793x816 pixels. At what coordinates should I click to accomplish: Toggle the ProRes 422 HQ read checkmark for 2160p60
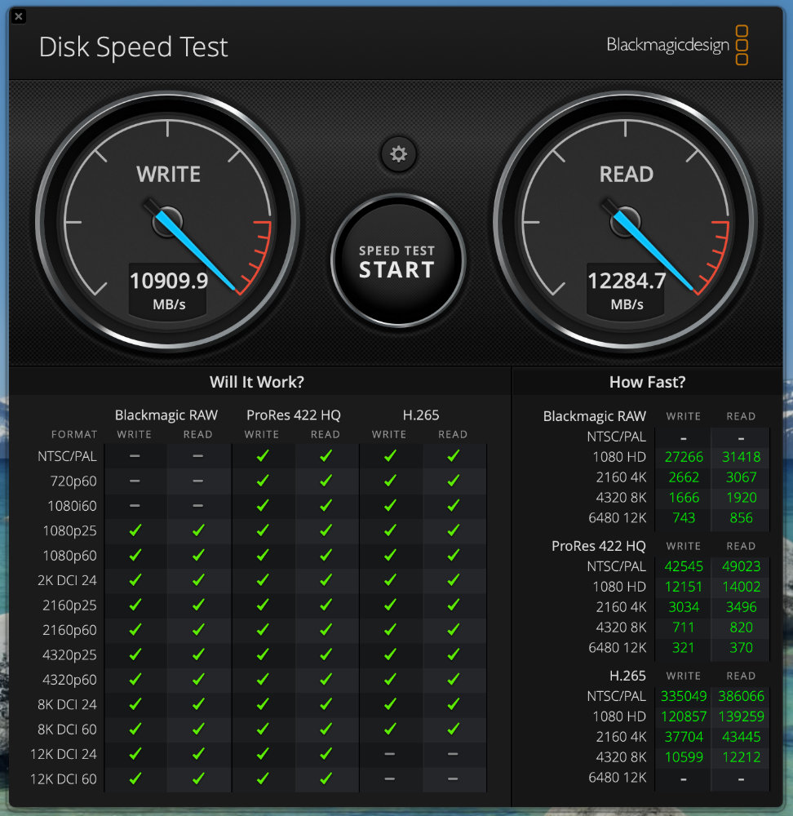pos(326,629)
